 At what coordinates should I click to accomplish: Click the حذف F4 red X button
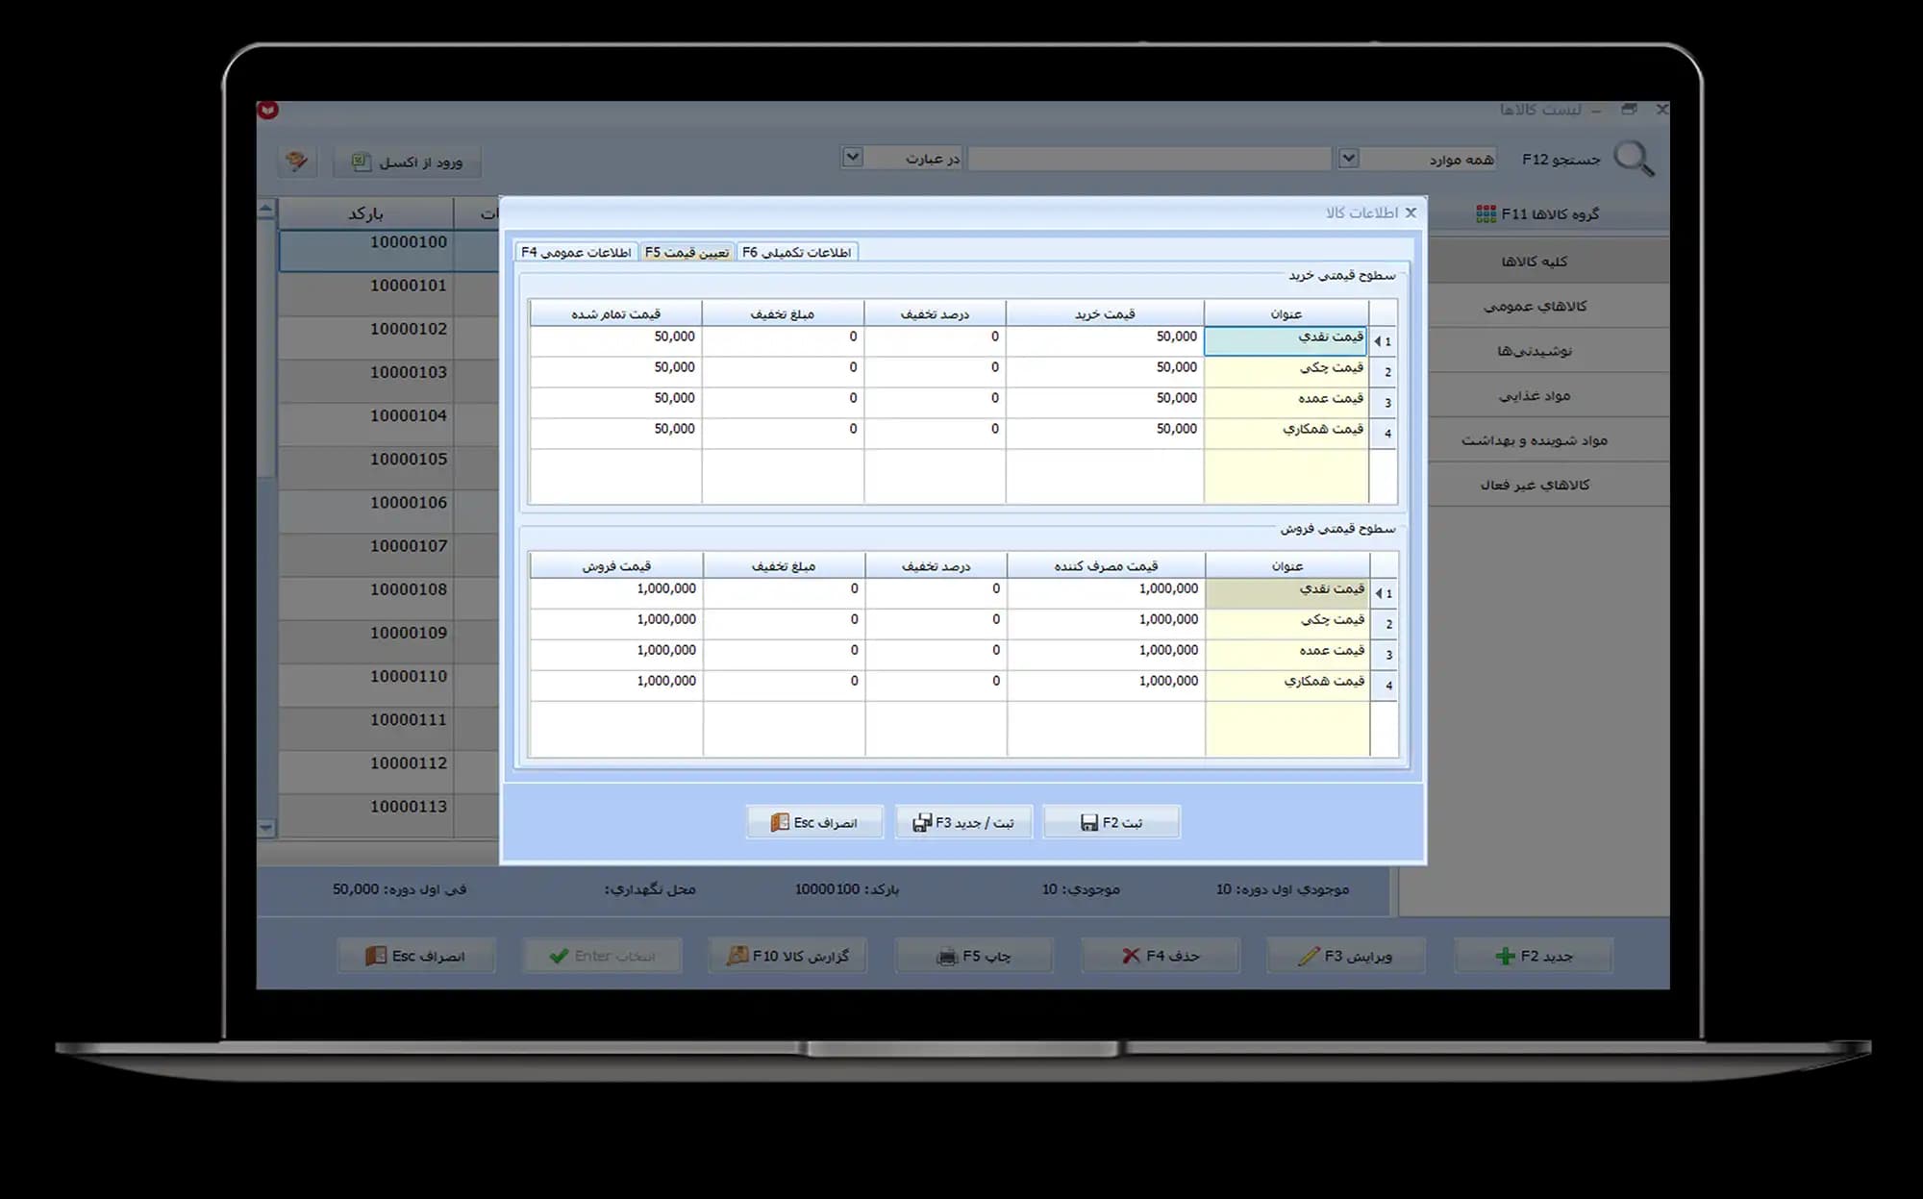[x=1161, y=956]
